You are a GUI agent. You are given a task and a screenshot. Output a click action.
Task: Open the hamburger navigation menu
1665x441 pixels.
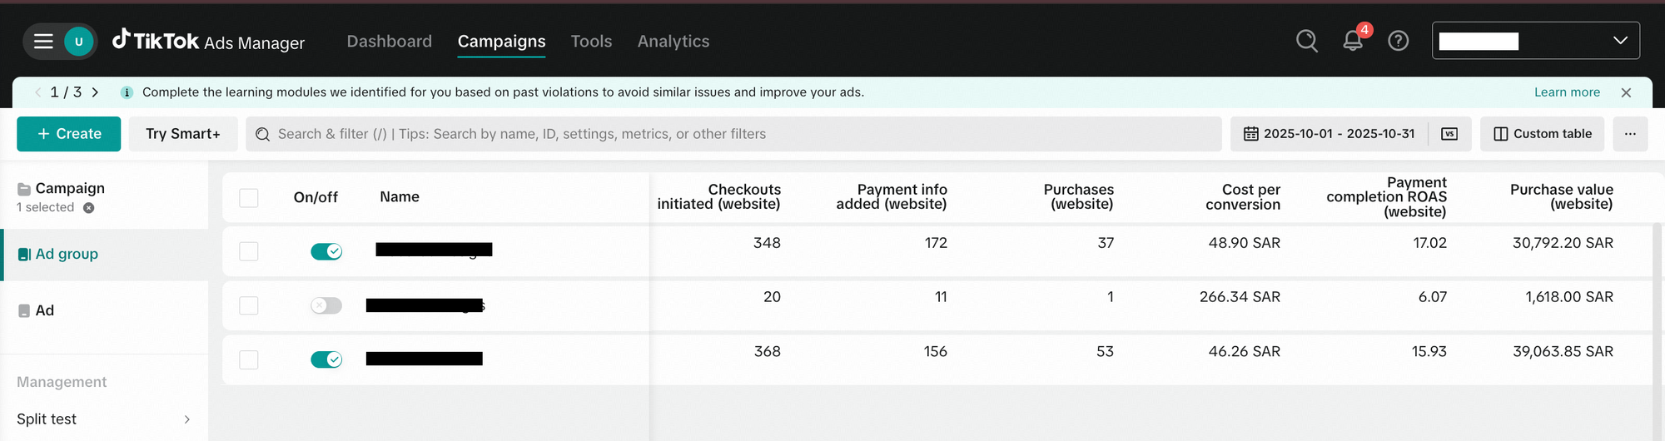click(43, 41)
